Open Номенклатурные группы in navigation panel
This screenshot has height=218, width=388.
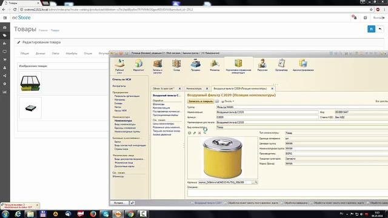click(x=127, y=132)
